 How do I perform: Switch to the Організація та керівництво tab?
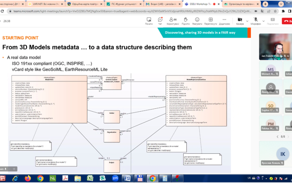pyautogui.click(x=241, y=4)
